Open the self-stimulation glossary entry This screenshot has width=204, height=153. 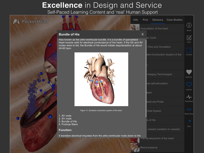[165, 83]
